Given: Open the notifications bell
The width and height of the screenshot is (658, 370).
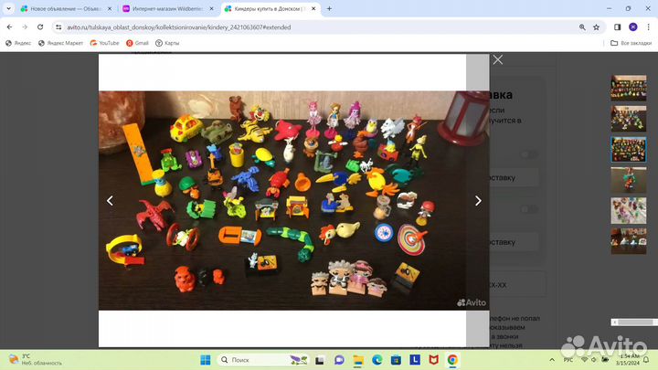Looking at the screenshot, I should pyautogui.click(x=647, y=360).
